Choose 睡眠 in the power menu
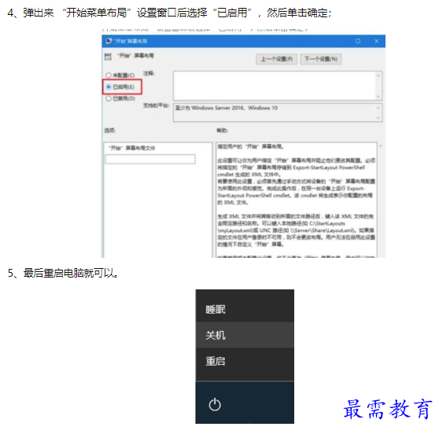Screen dimensions: 439x434 pos(245,309)
